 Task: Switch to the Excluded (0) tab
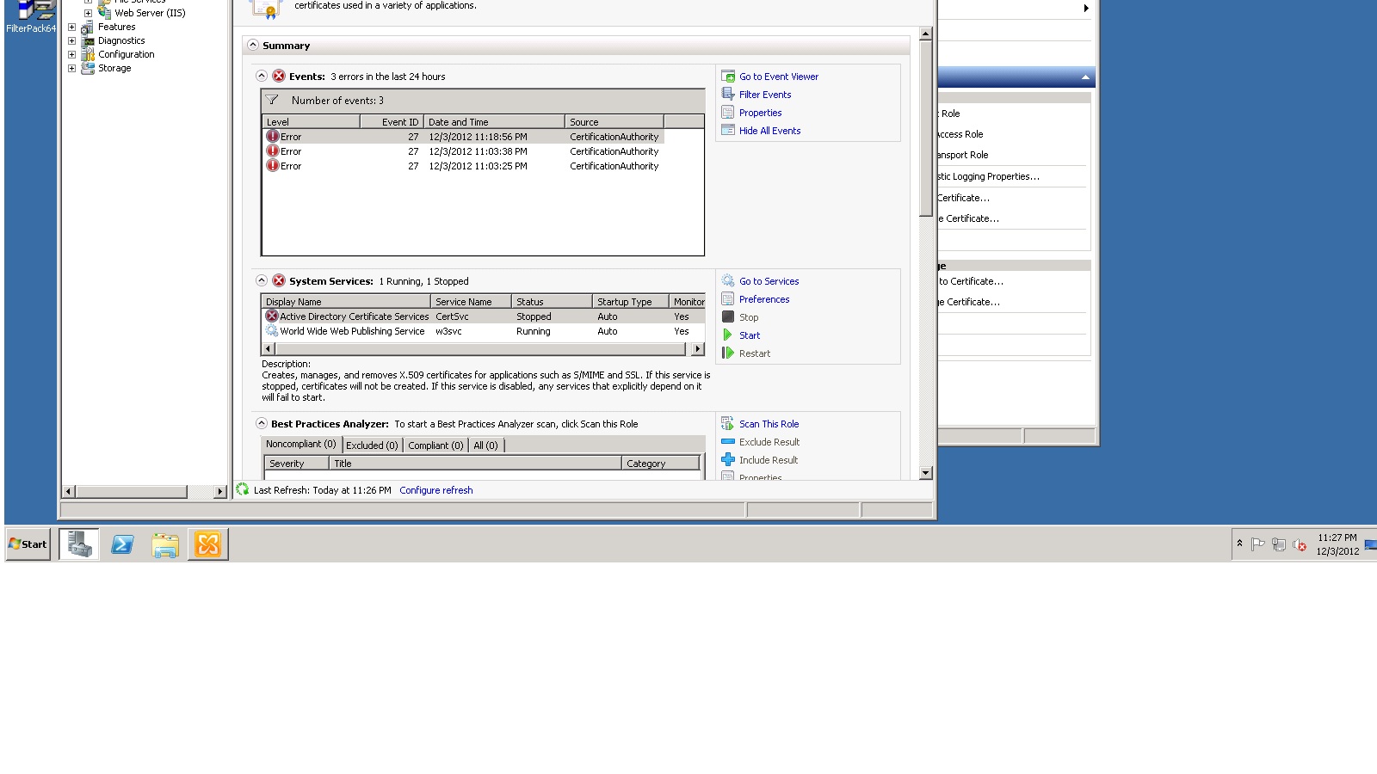pyautogui.click(x=372, y=445)
